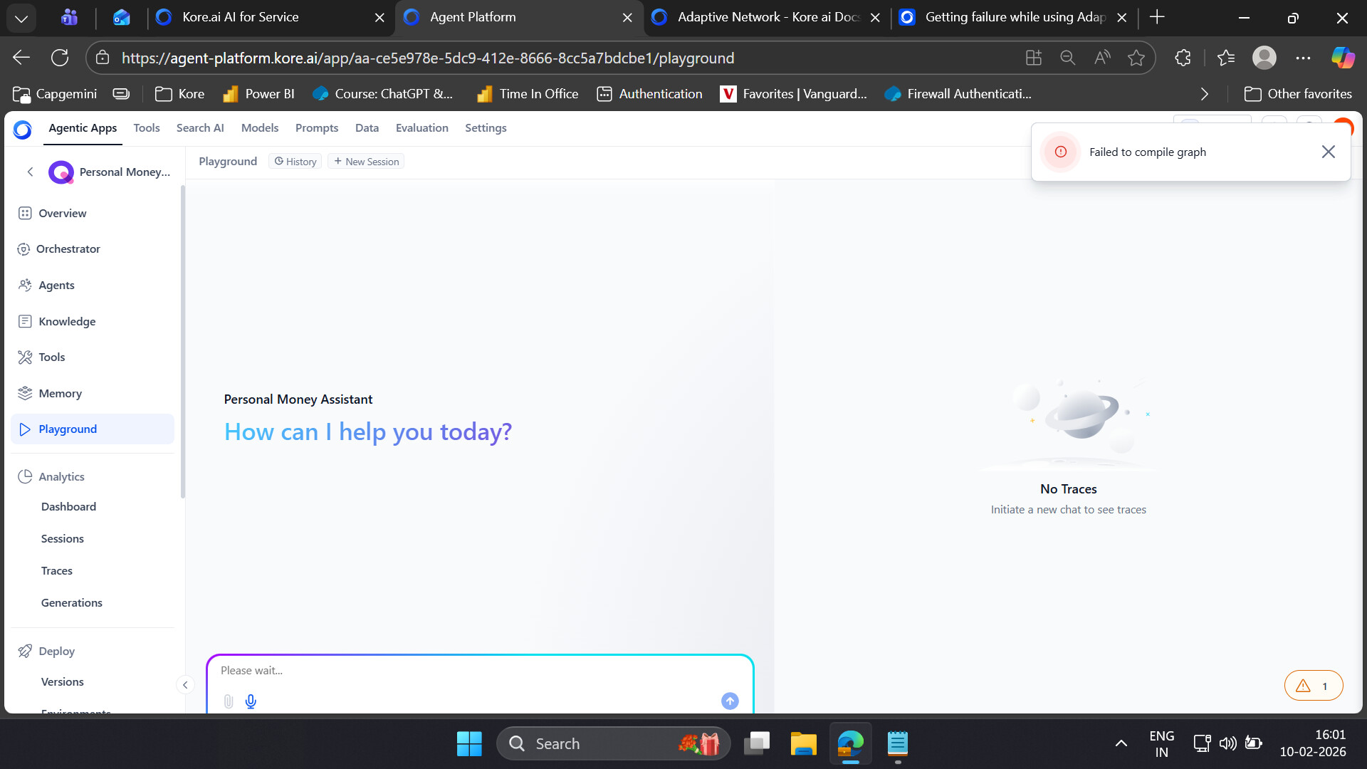
Task: Go to Knowledge in the sidebar
Action: pyautogui.click(x=67, y=321)
